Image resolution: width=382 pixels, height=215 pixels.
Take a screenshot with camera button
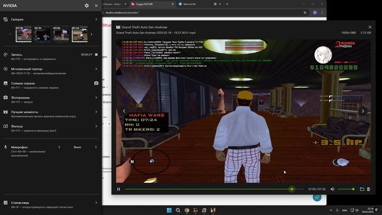click(96, 83)
